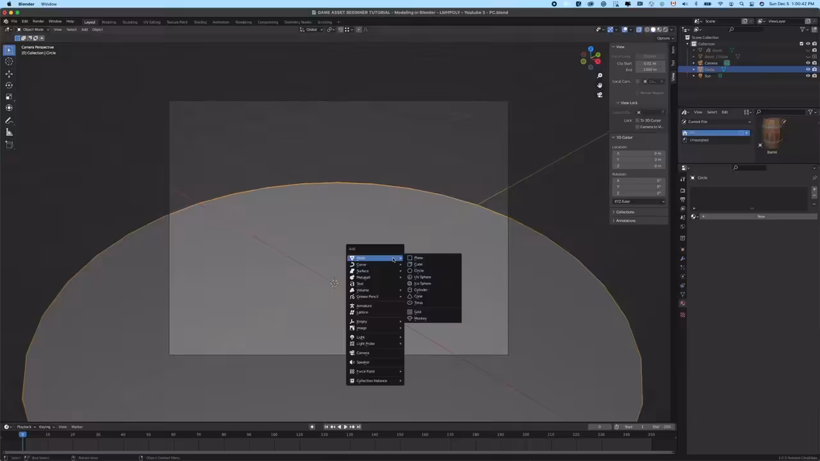Activate the Move tool

coord(9,74)
